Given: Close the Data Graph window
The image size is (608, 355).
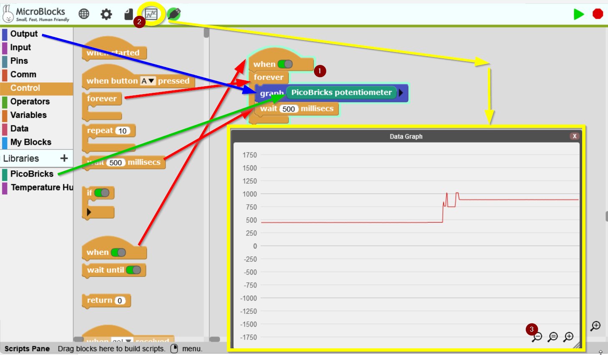Looking at the screenshot, I should tap(575, 136).
